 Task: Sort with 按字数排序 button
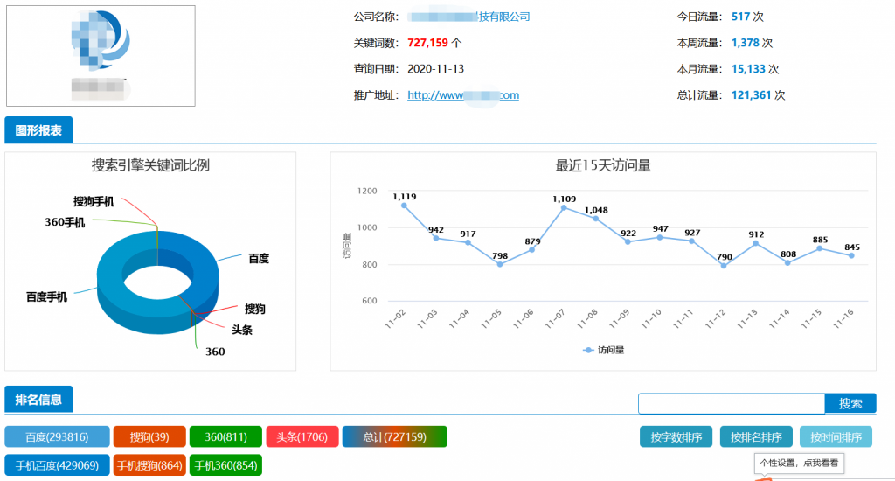pyautogui.click(x=676, y=437)
